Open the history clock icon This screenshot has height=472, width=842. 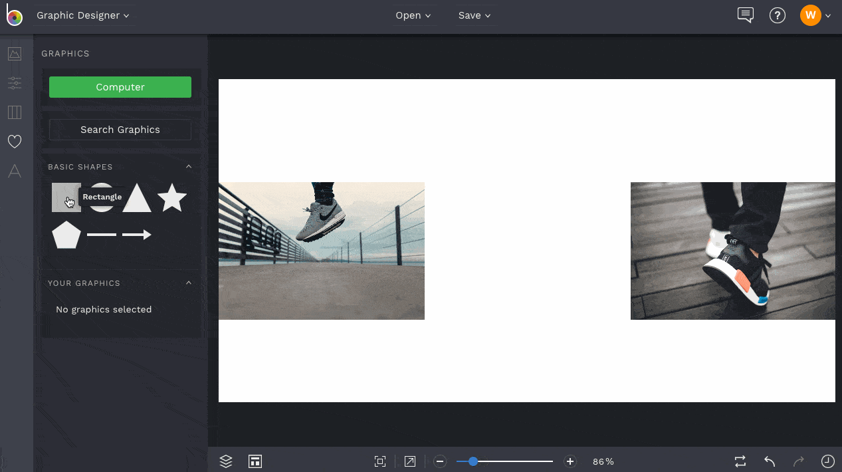pyautogui.click(x=827, y=461)
